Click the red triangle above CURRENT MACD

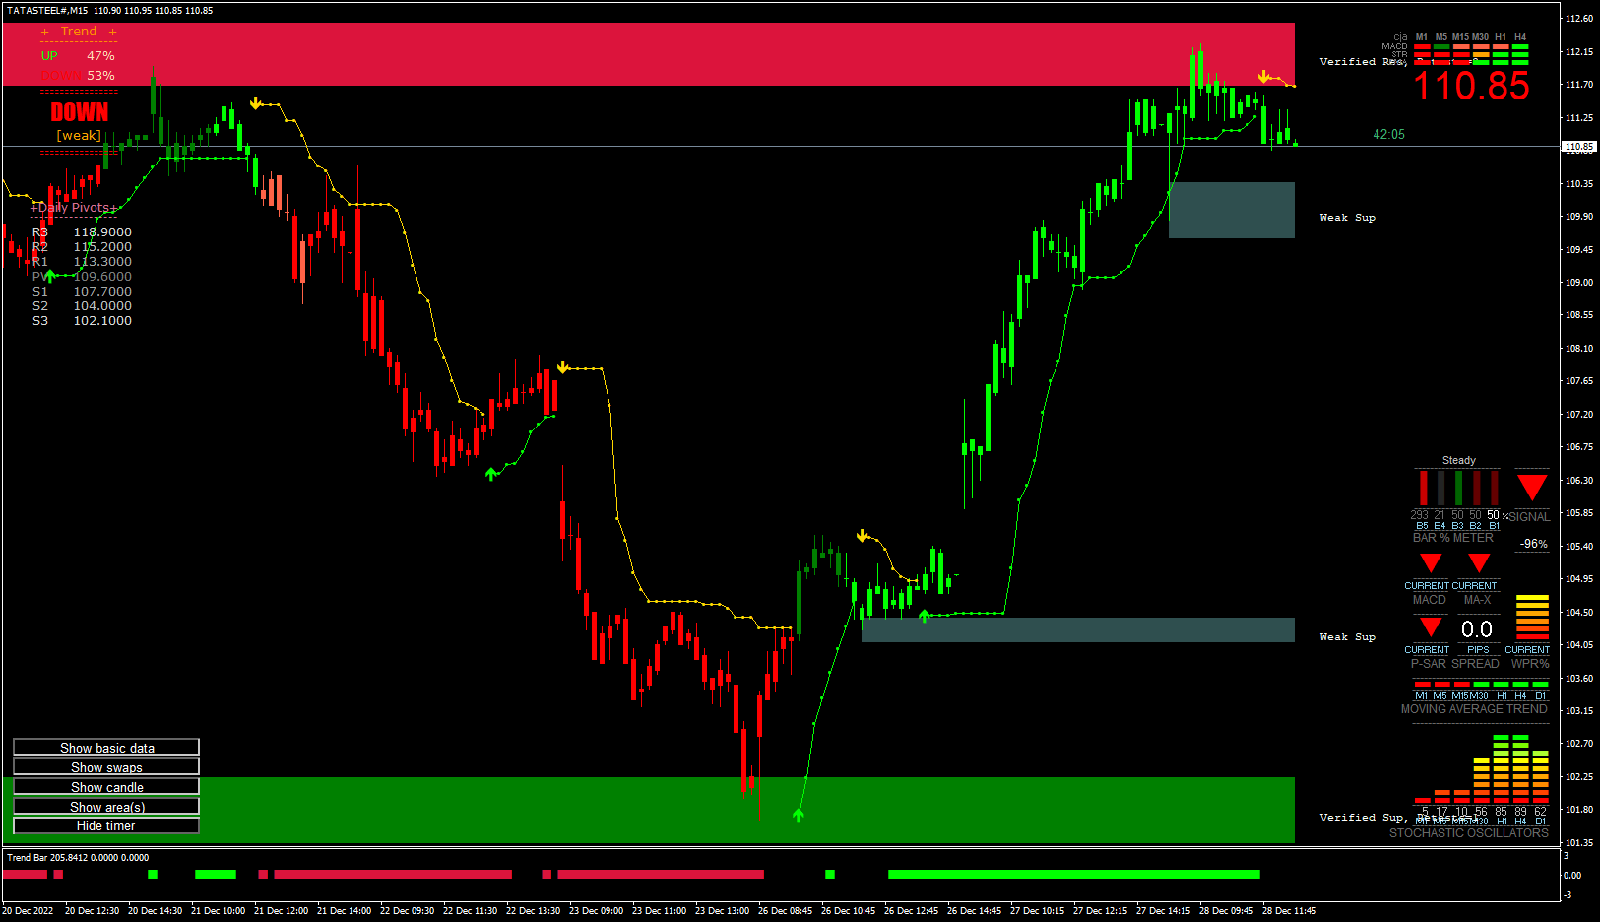click(x=1431, y=562)
